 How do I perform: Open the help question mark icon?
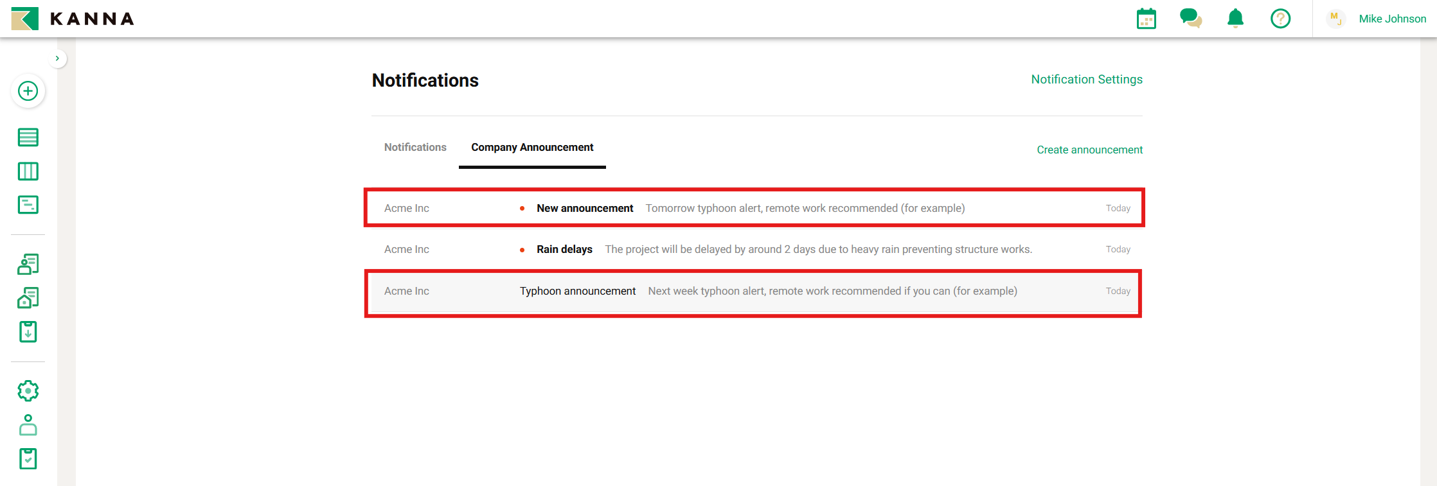(x=1280, y=19)
